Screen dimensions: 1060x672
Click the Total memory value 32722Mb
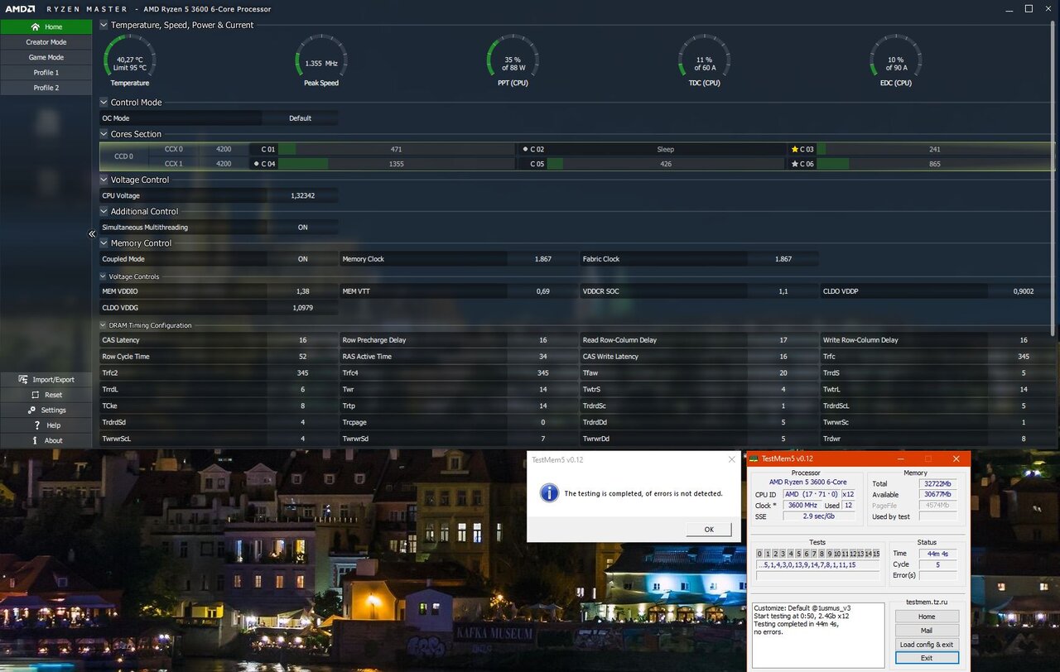point(937,483)
